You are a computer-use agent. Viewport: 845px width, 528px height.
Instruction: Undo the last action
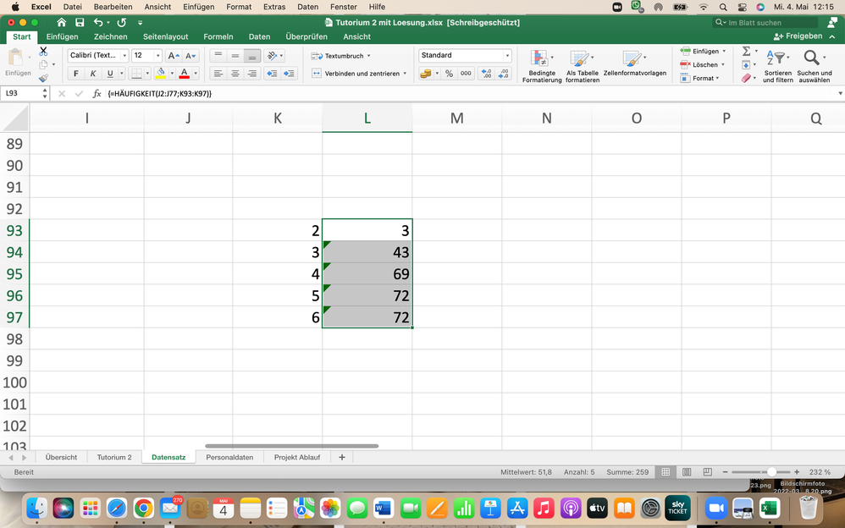(x=98, y=22)
